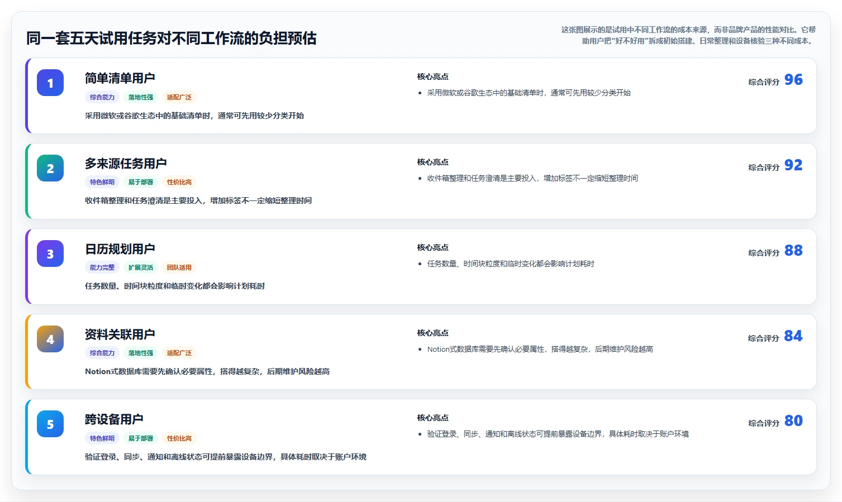Click 性价比高 tag in 多来源任务用户 card

tap(179, 182)
